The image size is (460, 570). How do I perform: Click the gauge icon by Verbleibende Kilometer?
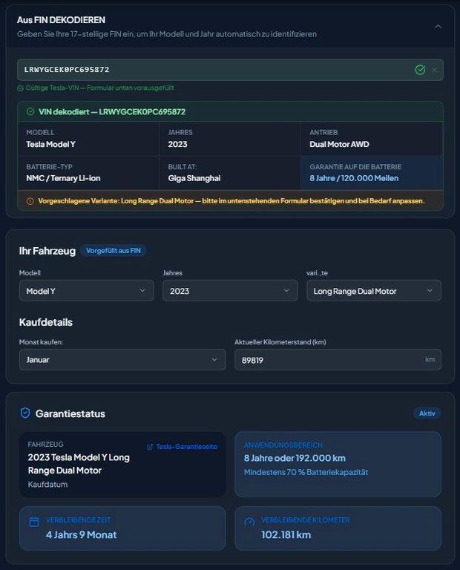point(249,522)
